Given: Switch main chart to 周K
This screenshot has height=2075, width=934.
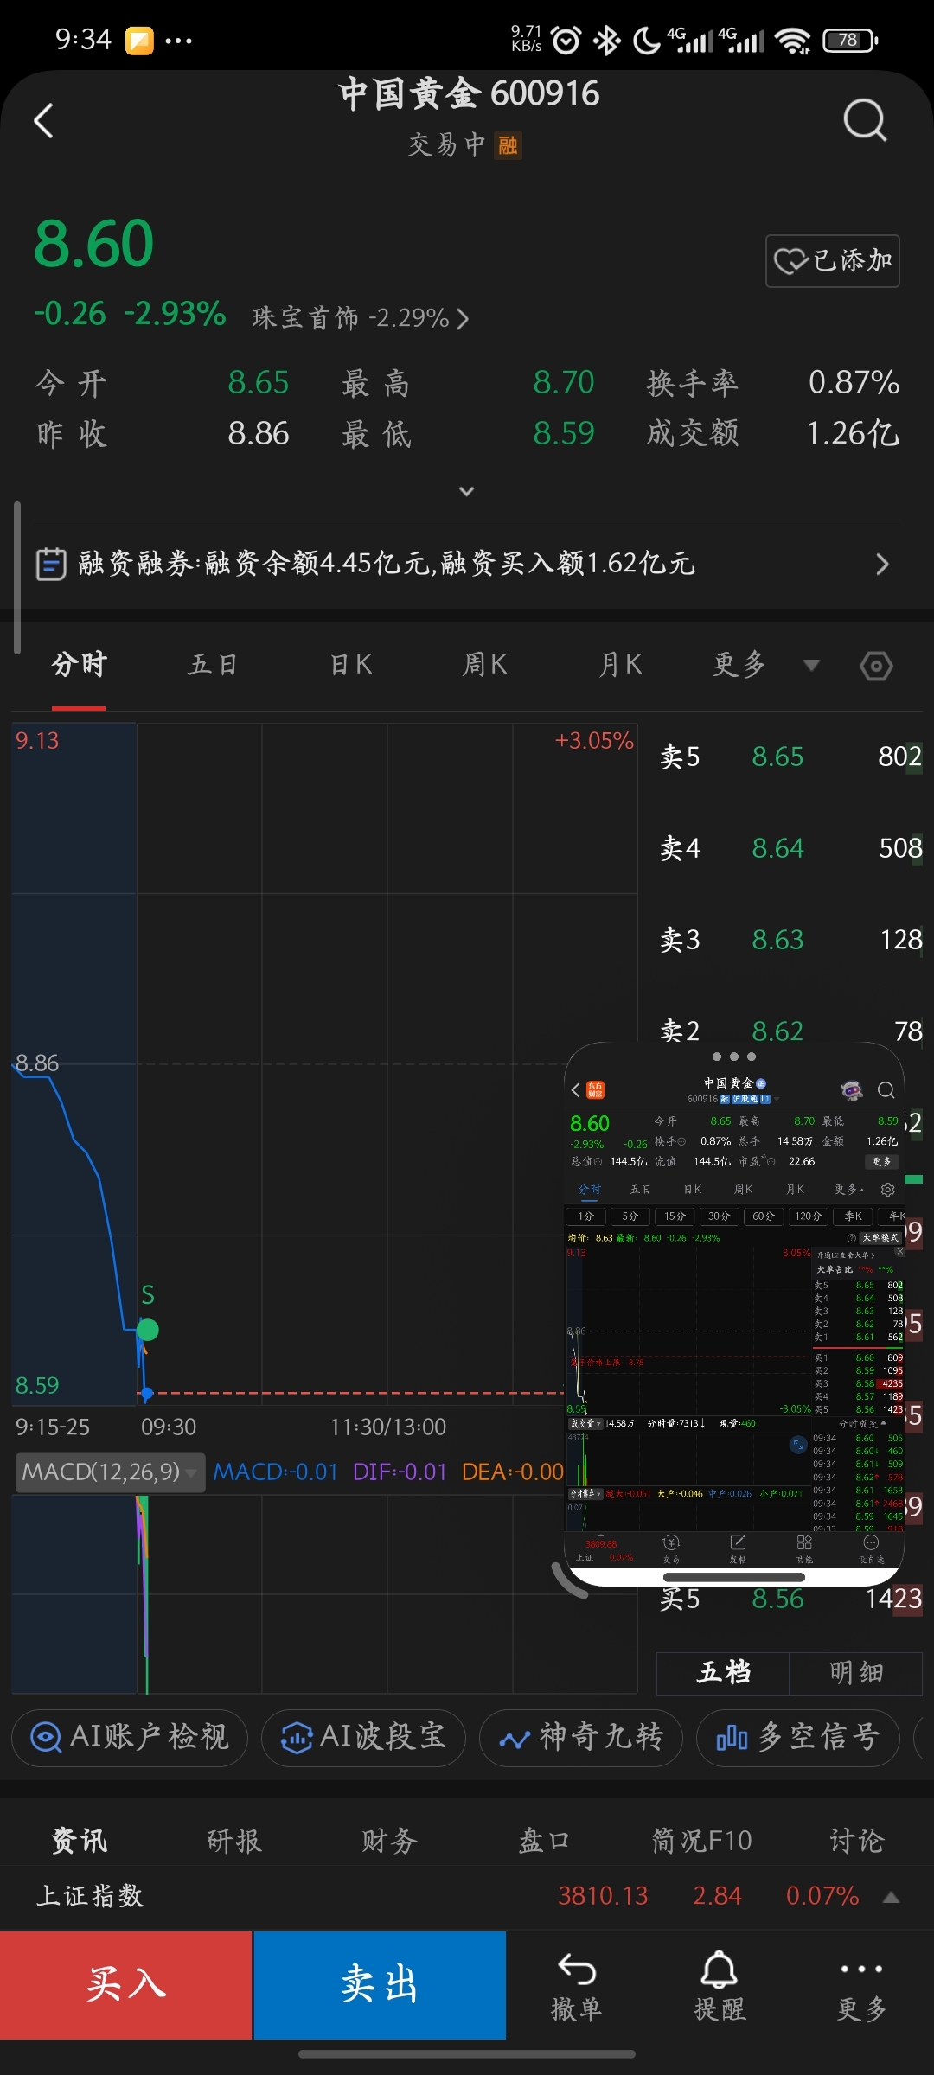Looking at the screenshot, I should pyautogui.click(x=484, y=664).
